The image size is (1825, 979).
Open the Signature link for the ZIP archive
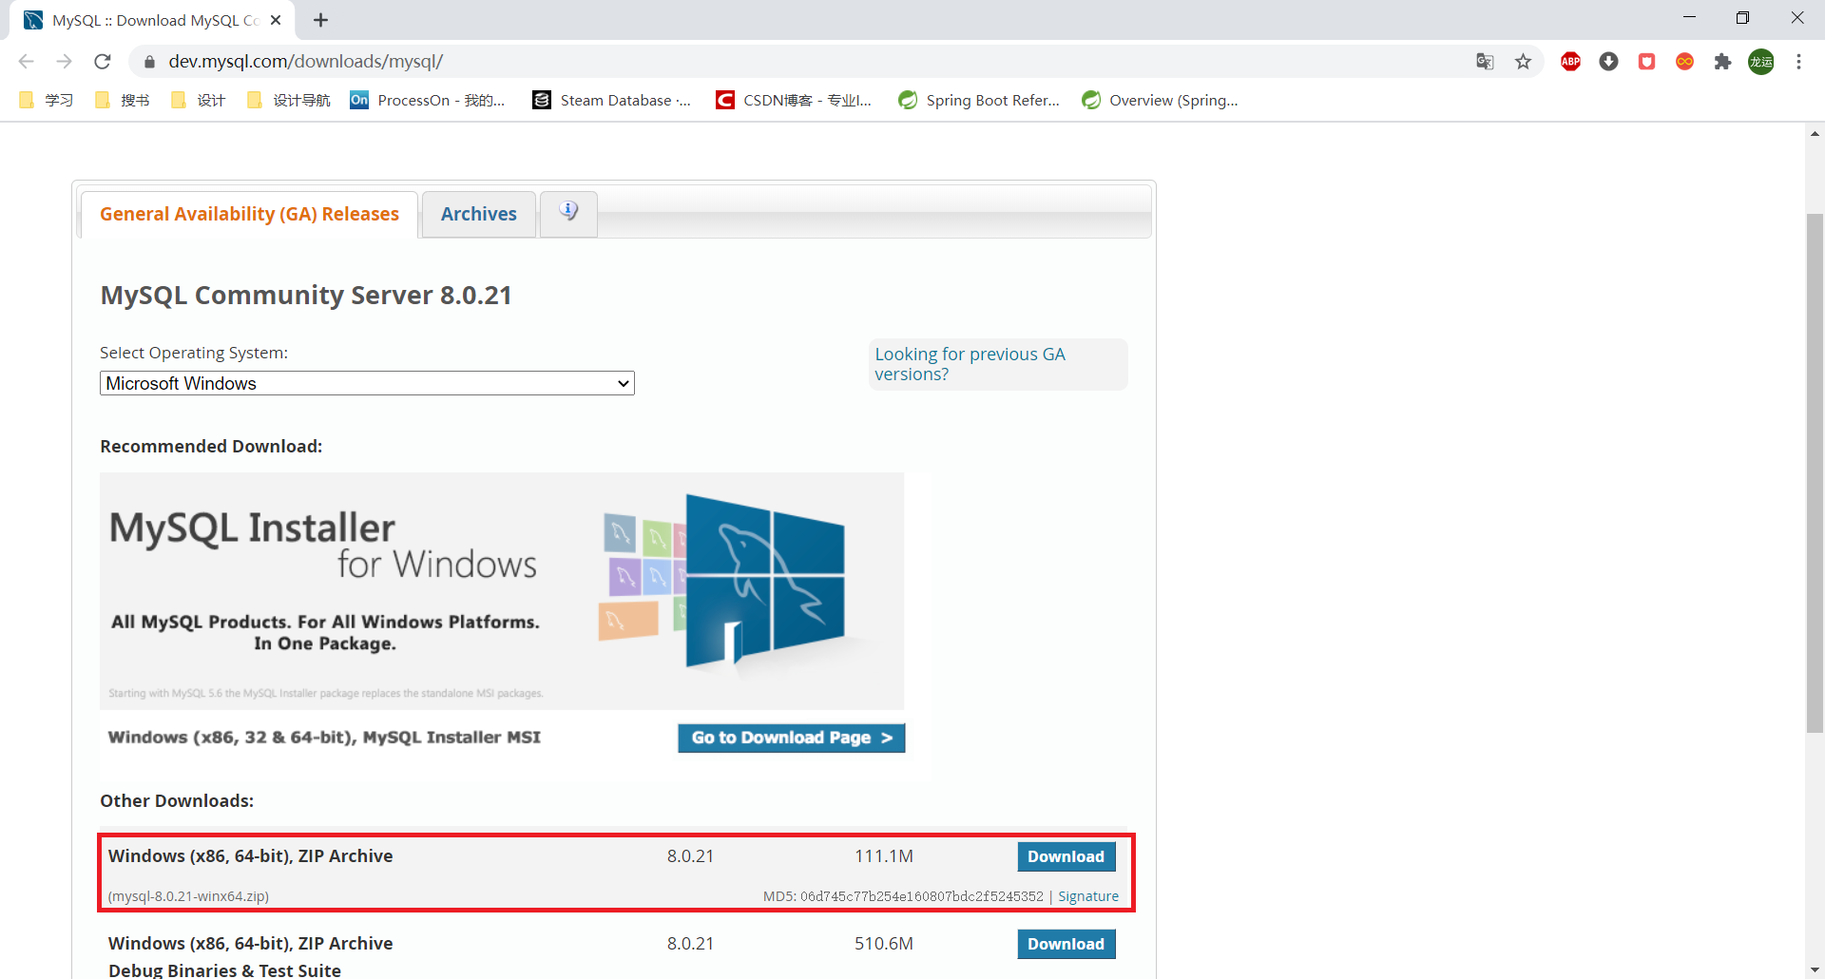pos(1088,896)
